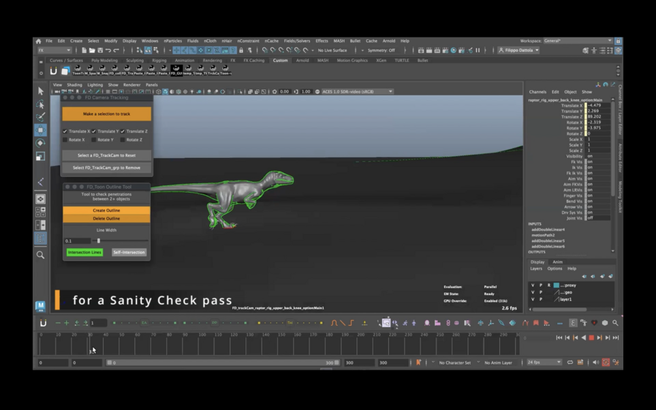Open the Filippo Dattola account dropdown

point(518,50)
